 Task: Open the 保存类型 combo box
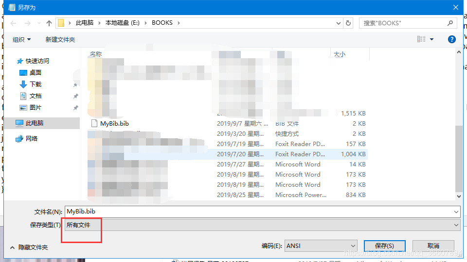click(x=262, y=225)
